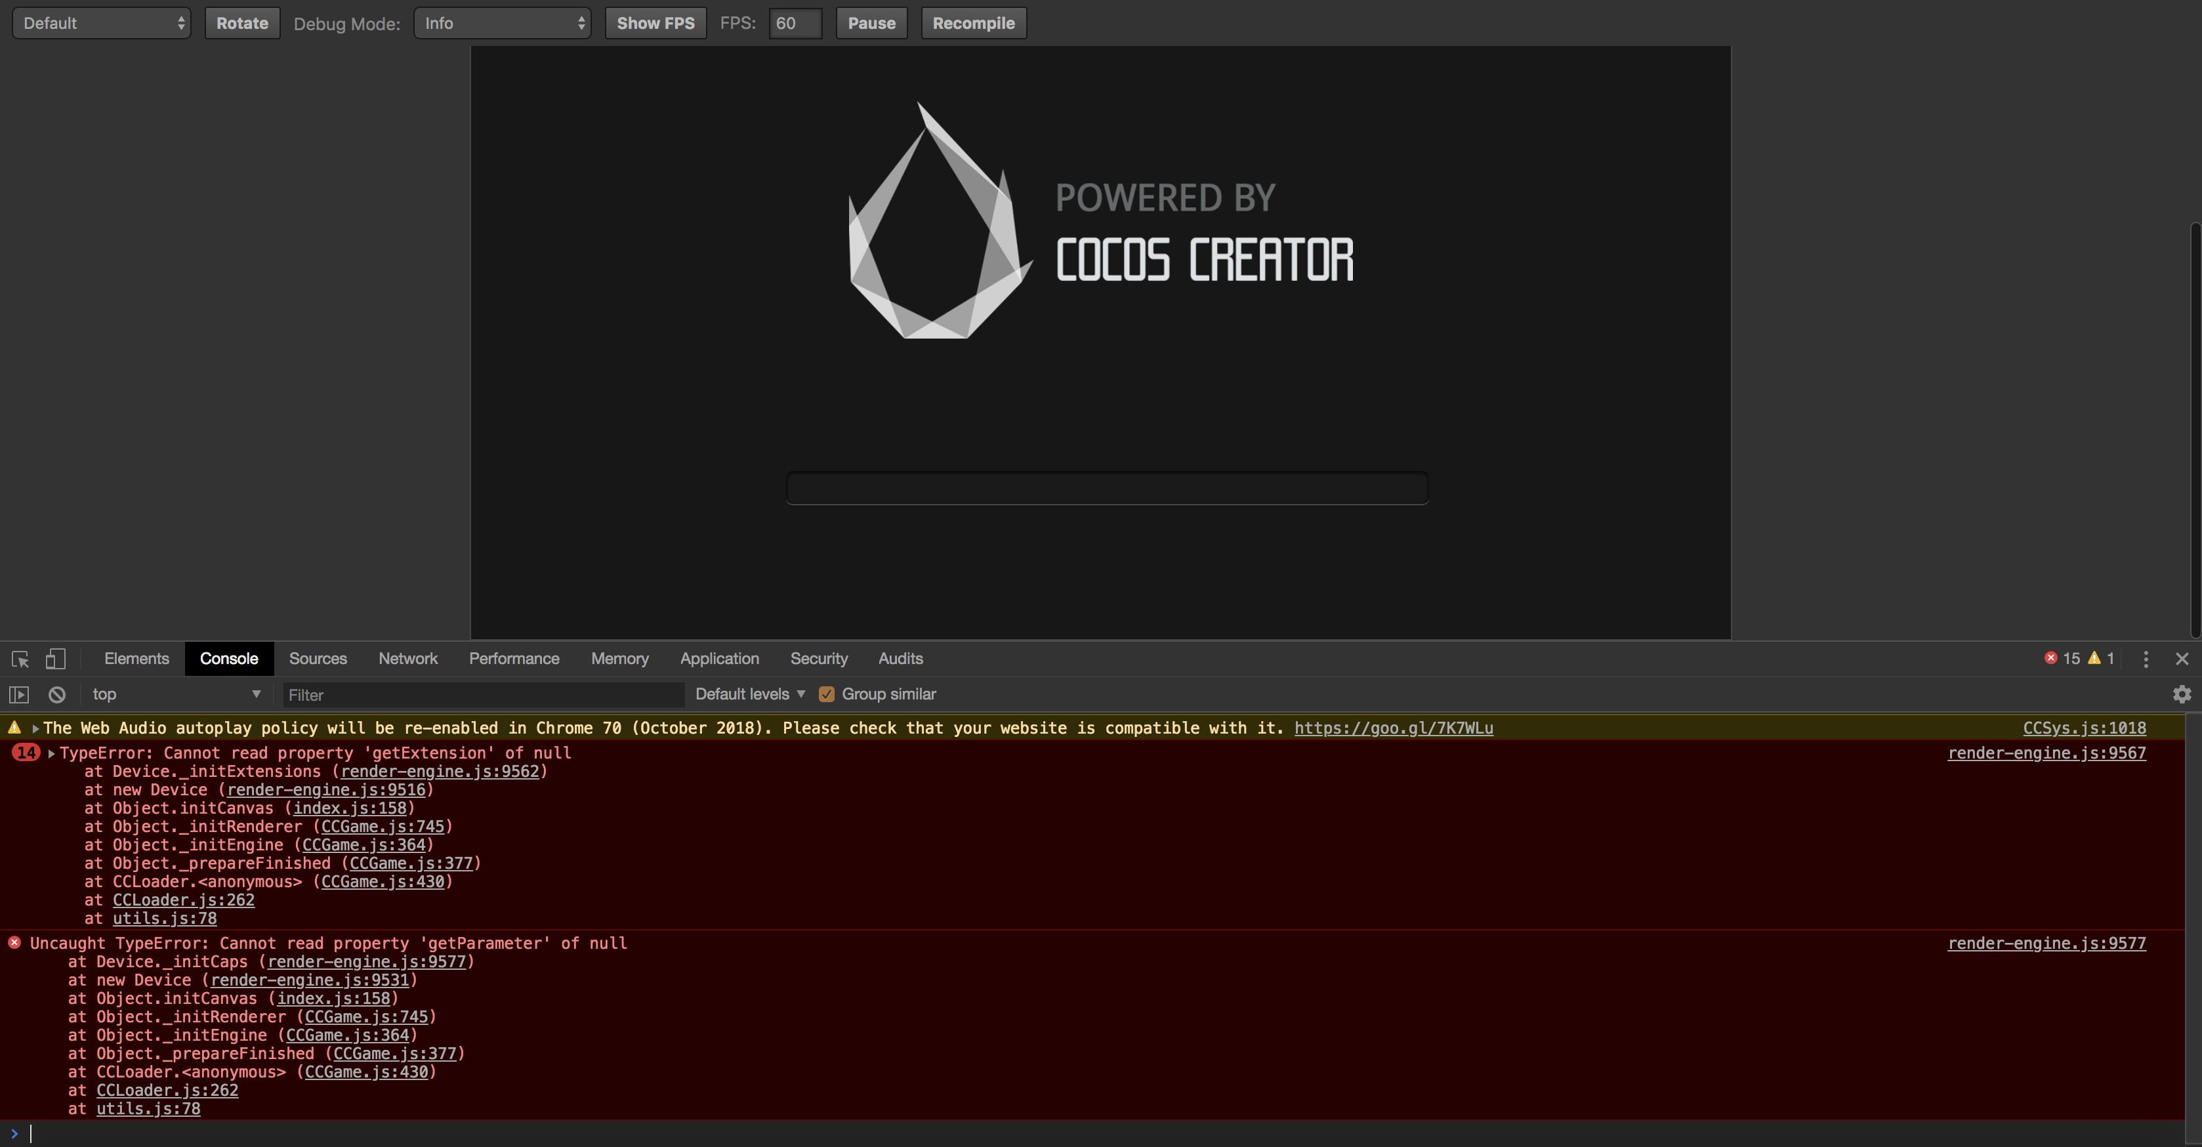Open the DevTools three-dot menu

click(x=2146, y=659)
